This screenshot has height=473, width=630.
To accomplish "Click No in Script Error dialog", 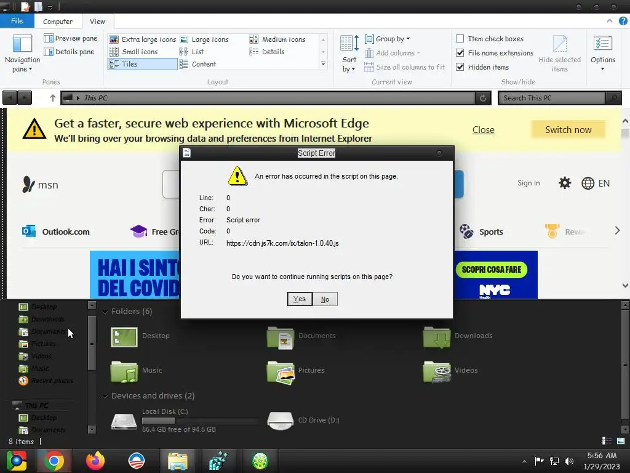I will click(x=325, y=299).
